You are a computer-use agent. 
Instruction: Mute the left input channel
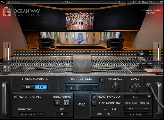coord(5,67)
